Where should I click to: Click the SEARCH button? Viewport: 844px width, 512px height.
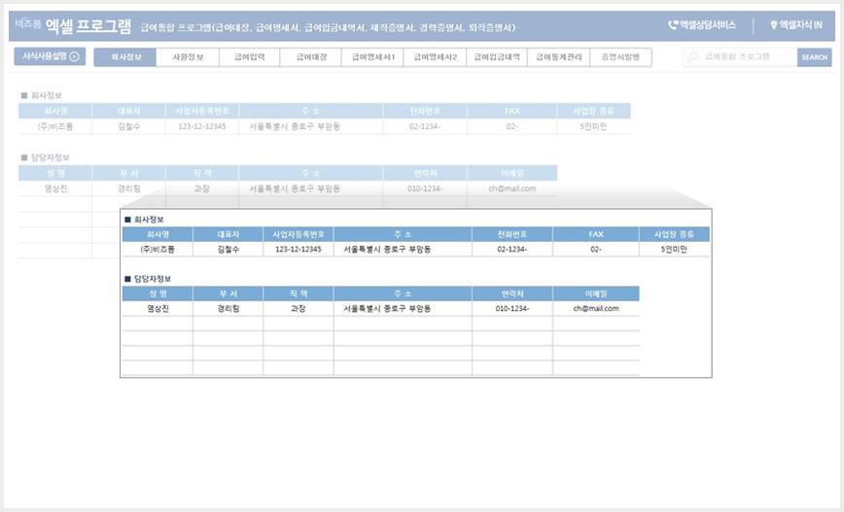coord(815,57)
